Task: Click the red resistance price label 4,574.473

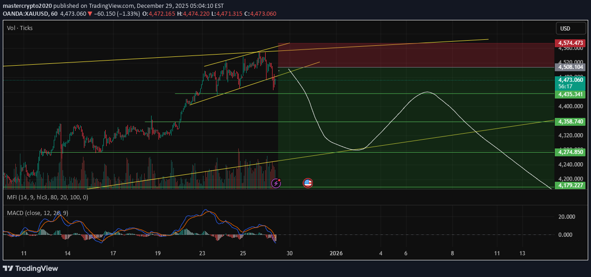Action: [x=570, y=43]
